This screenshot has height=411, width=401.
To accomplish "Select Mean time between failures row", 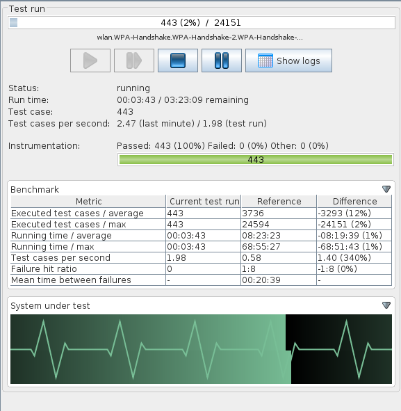I will click(x=201, y=280).
